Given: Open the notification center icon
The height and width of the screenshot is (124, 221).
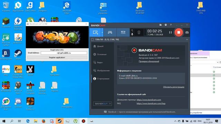Looking at the screenshot, I should click(x=217, y=121).
